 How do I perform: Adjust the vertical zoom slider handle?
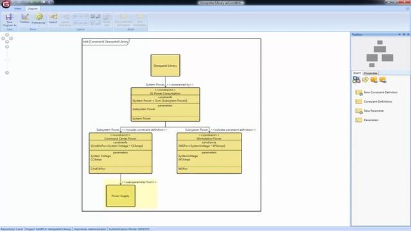point(7,60)
